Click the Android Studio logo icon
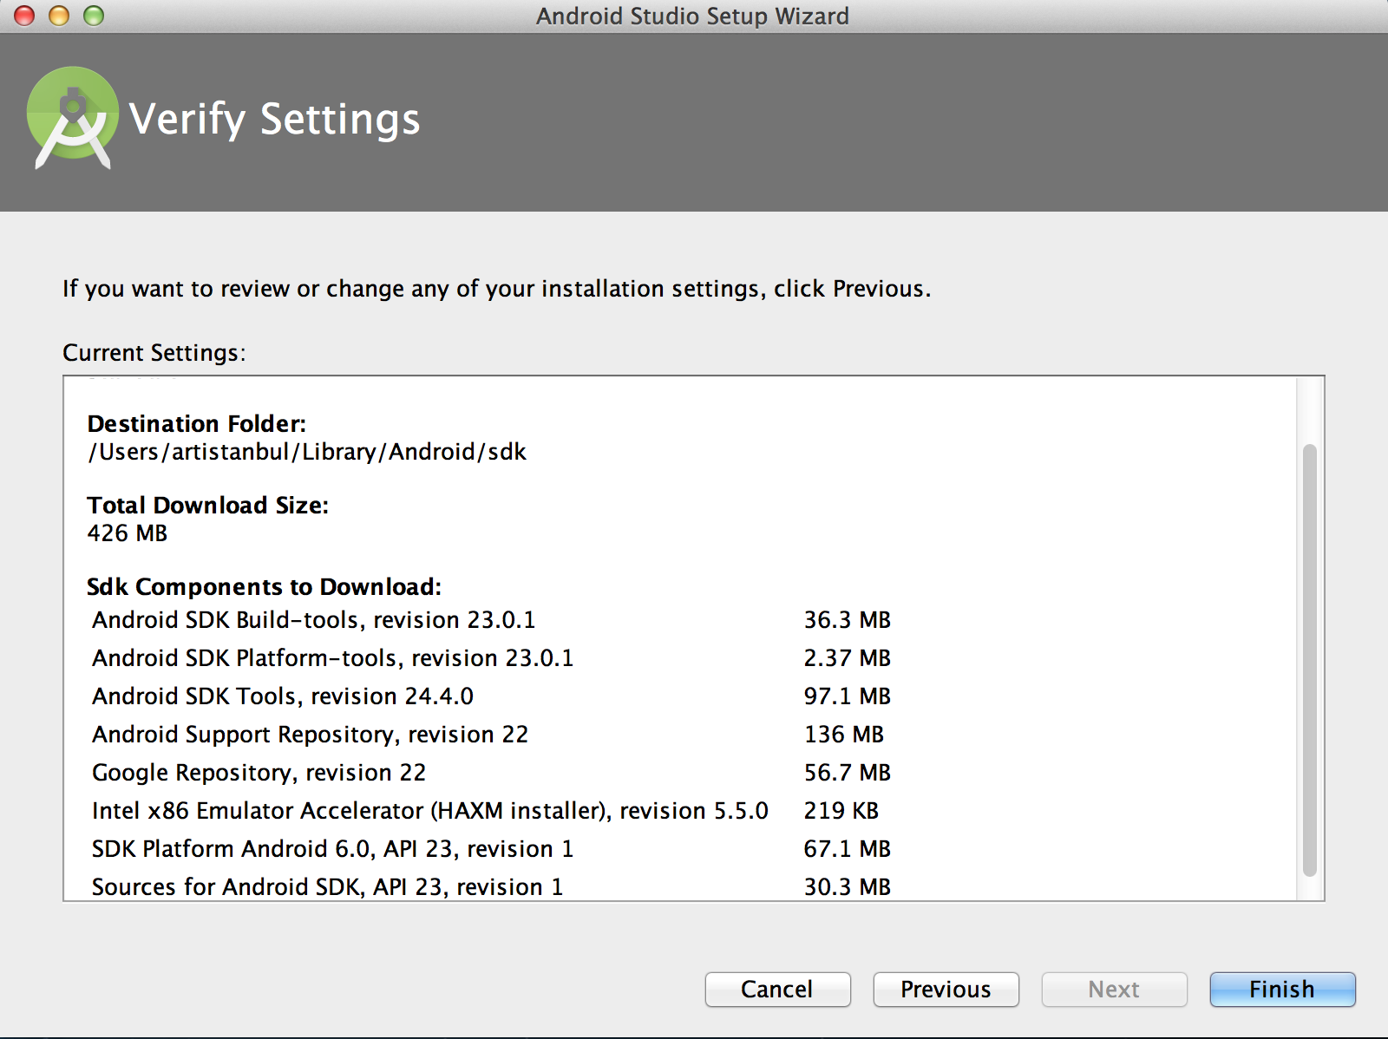The width and height of the screenshot is (1388, 1039). [73, 117]
